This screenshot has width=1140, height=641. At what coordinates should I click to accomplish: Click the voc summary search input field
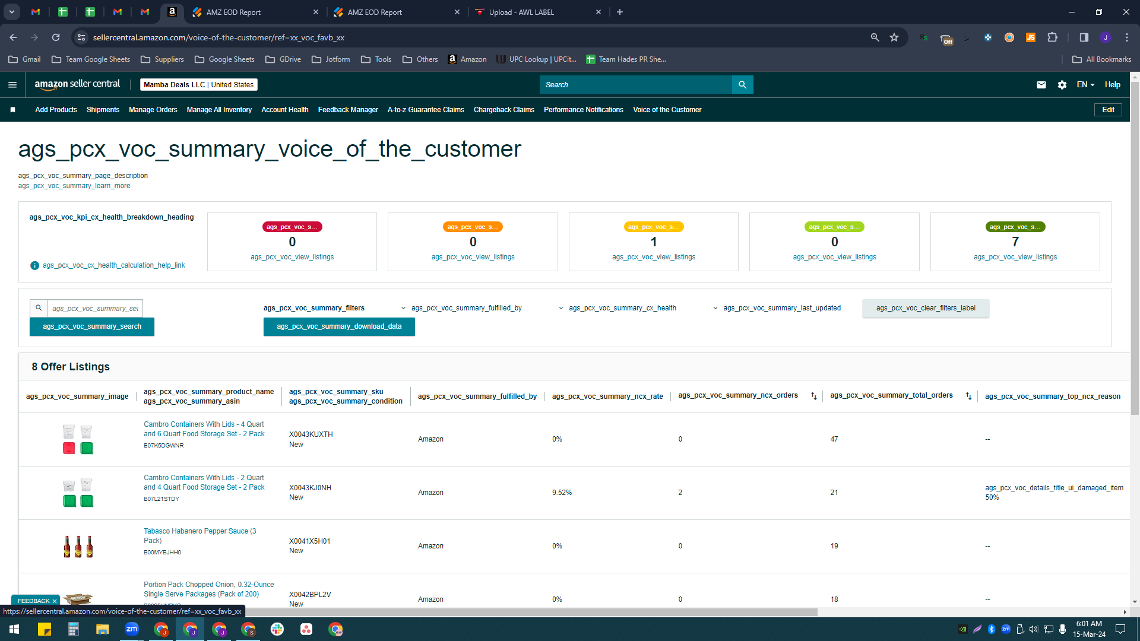pos(95,308)
